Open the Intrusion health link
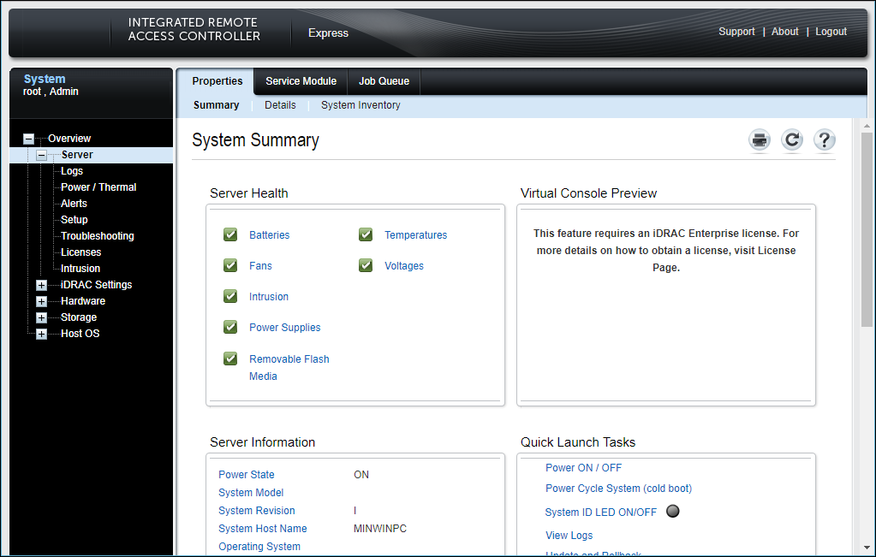The width and height of the screenshot is (876, 557). coord(269,296)
